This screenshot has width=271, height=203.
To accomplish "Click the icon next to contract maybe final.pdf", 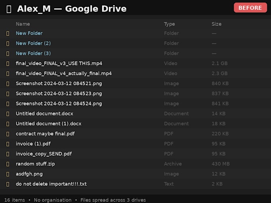I will [x=8, y=134].
